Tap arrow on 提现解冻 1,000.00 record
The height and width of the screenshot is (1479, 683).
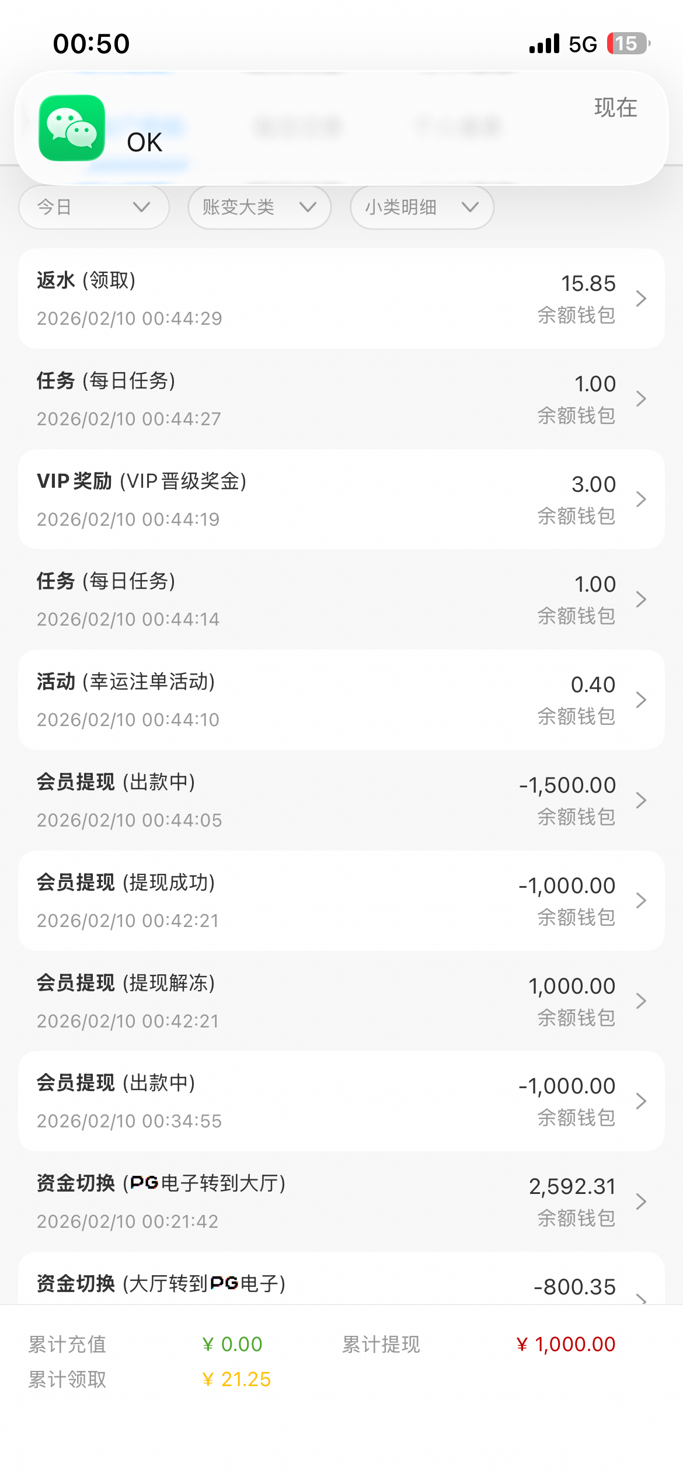[x=641, y=1001]
